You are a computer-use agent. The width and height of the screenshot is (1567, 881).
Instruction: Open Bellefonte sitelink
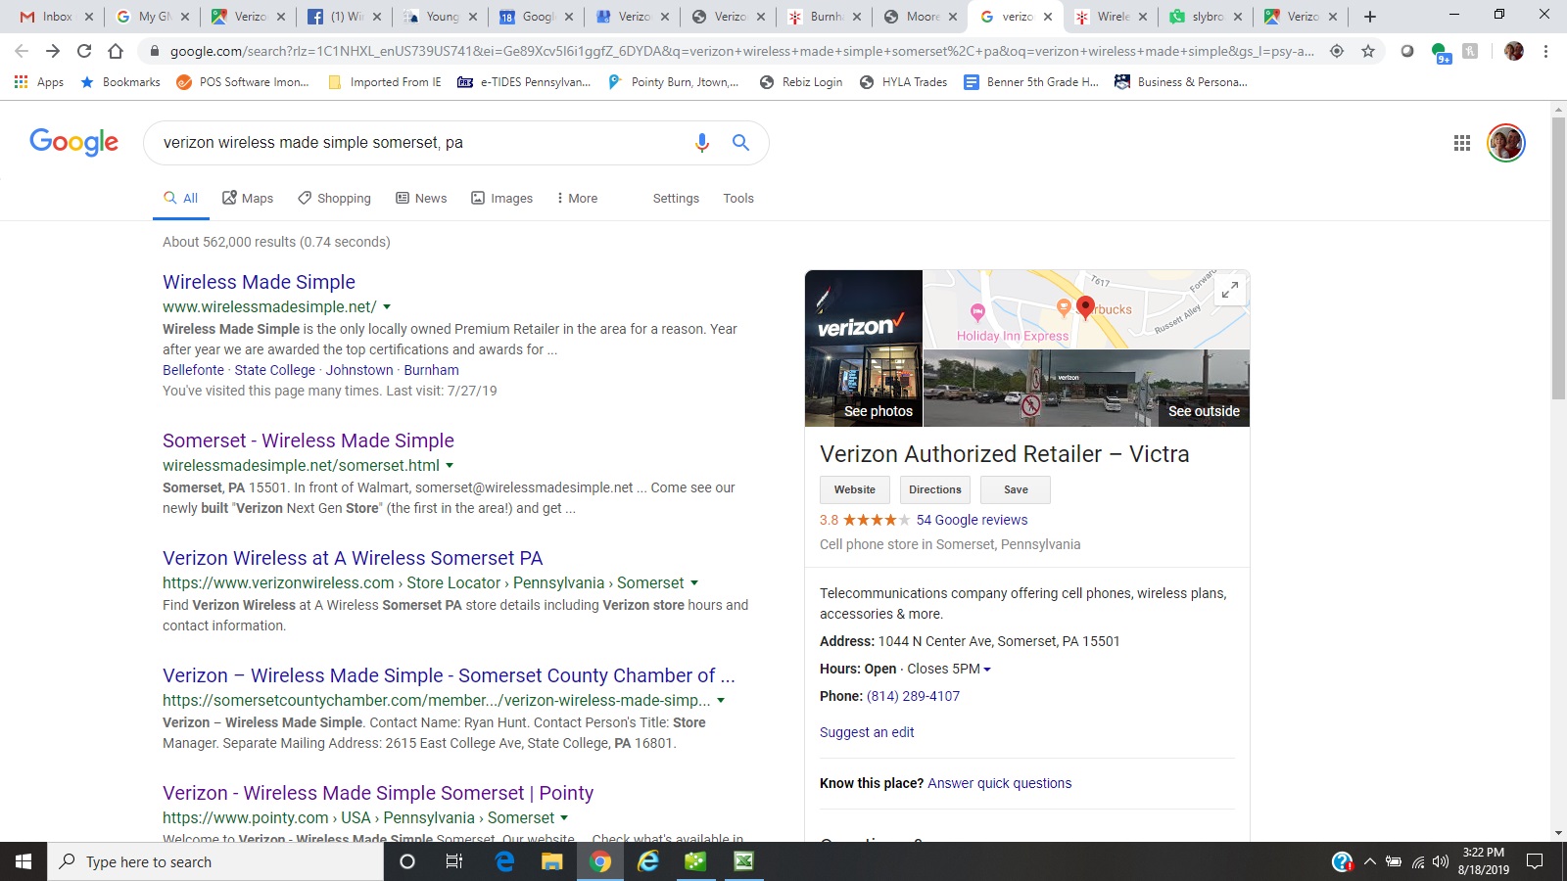[193, 370]
